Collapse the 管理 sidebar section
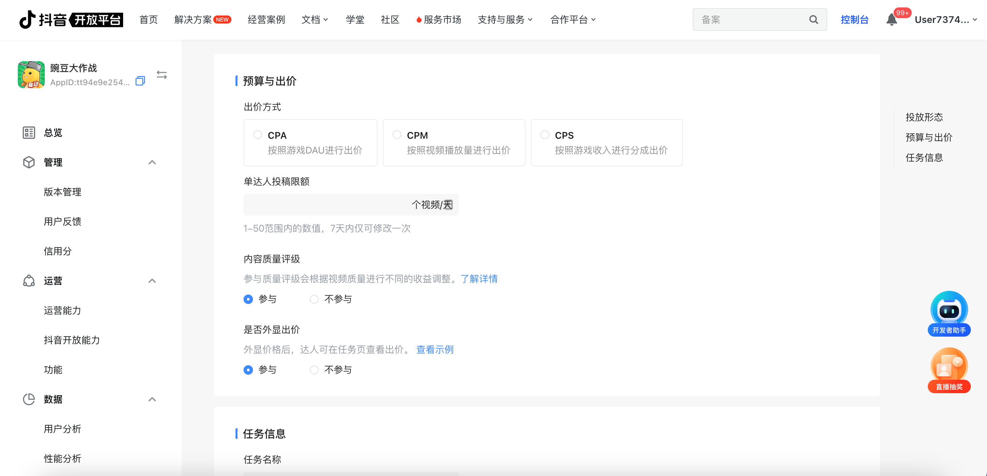 (x=152, y=162)
